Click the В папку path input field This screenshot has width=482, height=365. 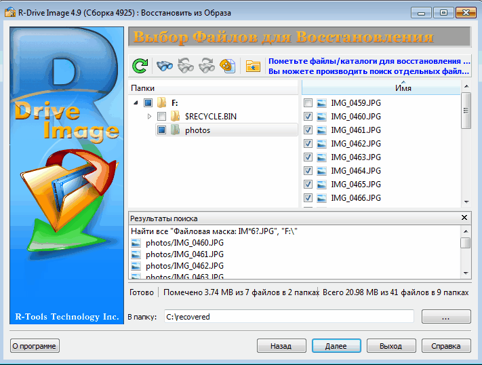pos(289,317)
